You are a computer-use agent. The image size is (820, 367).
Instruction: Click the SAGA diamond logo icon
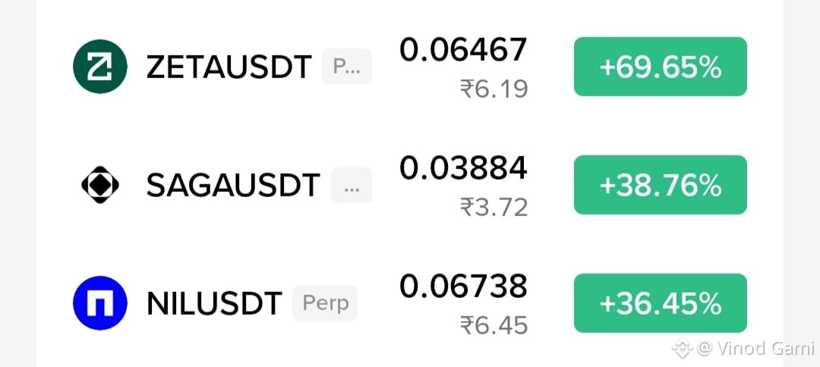100,185
